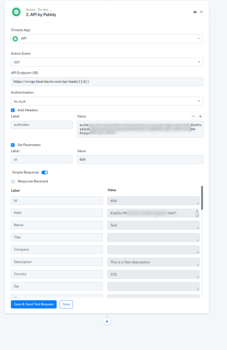
Task: Click the Id response label field
Action: point(57,201)
